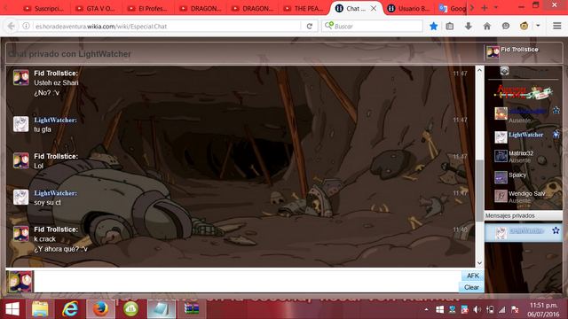
Task: Open a new browser tab
Action: point(485,8)
